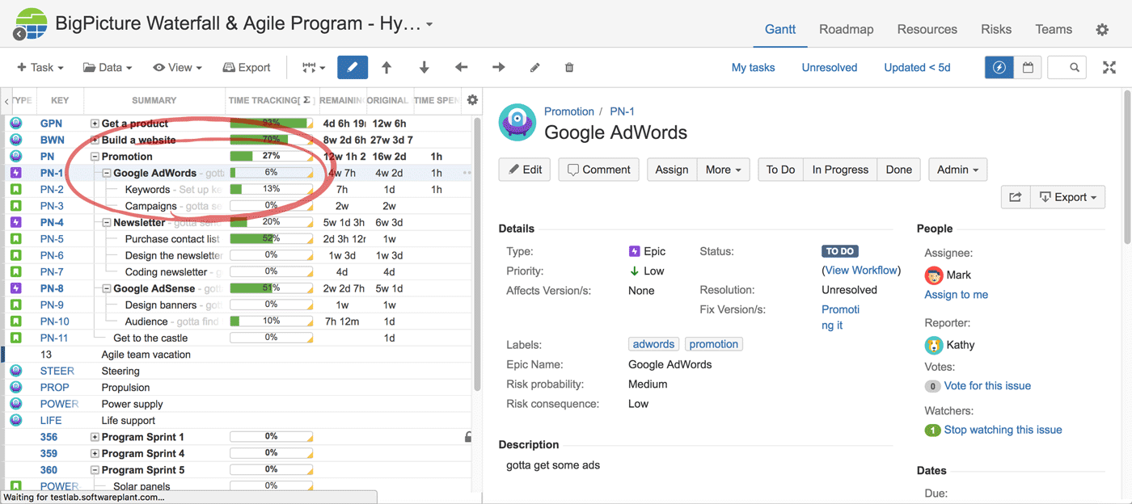
Task: Move task down with down arrow
Action: [424, 68]
